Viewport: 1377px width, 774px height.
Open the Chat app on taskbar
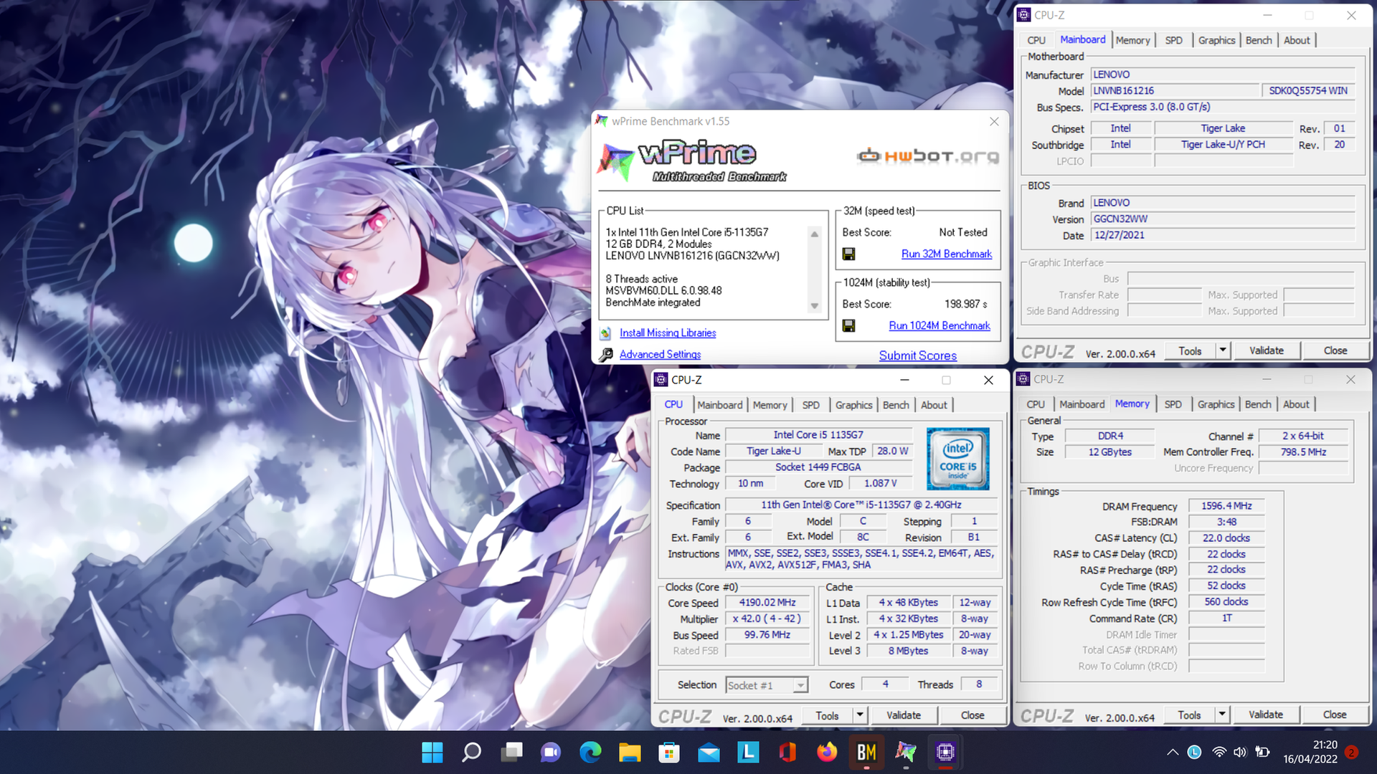coord(551,752)
